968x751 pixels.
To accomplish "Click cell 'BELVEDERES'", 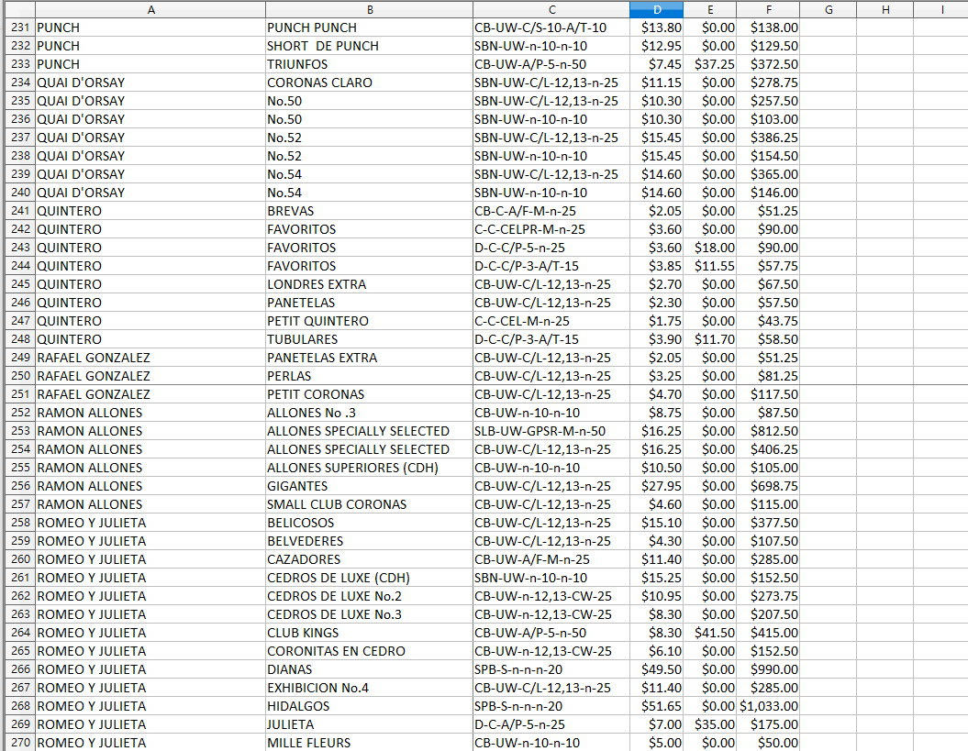I will (x=369, y=541).
